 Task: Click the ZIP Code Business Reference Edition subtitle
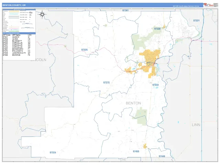pyautogui.click(x=186, y=6)
